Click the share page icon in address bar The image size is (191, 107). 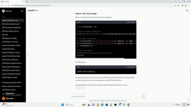(175, 5)
